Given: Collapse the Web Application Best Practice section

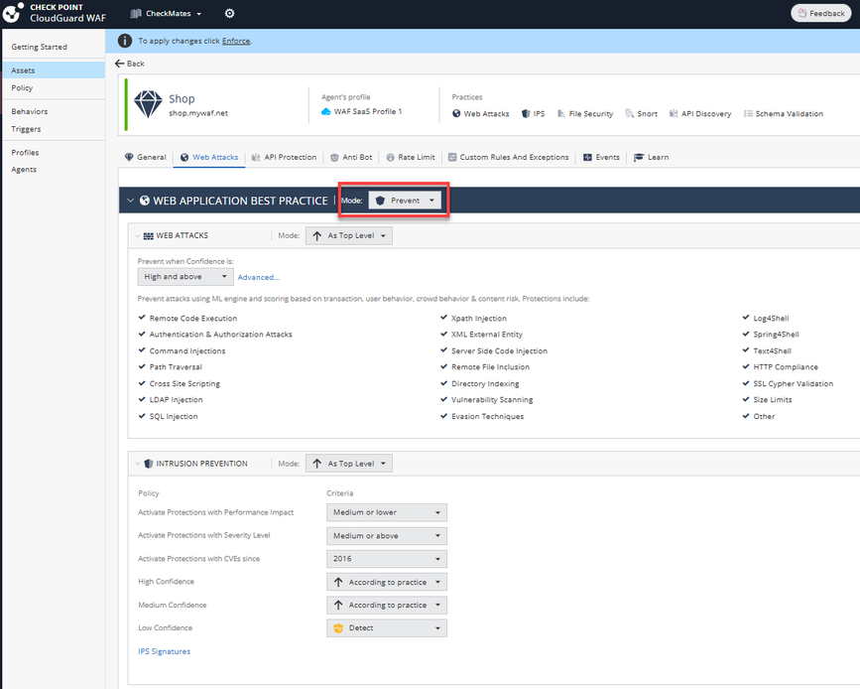Looking at the screenshot, I should point(130,201).
